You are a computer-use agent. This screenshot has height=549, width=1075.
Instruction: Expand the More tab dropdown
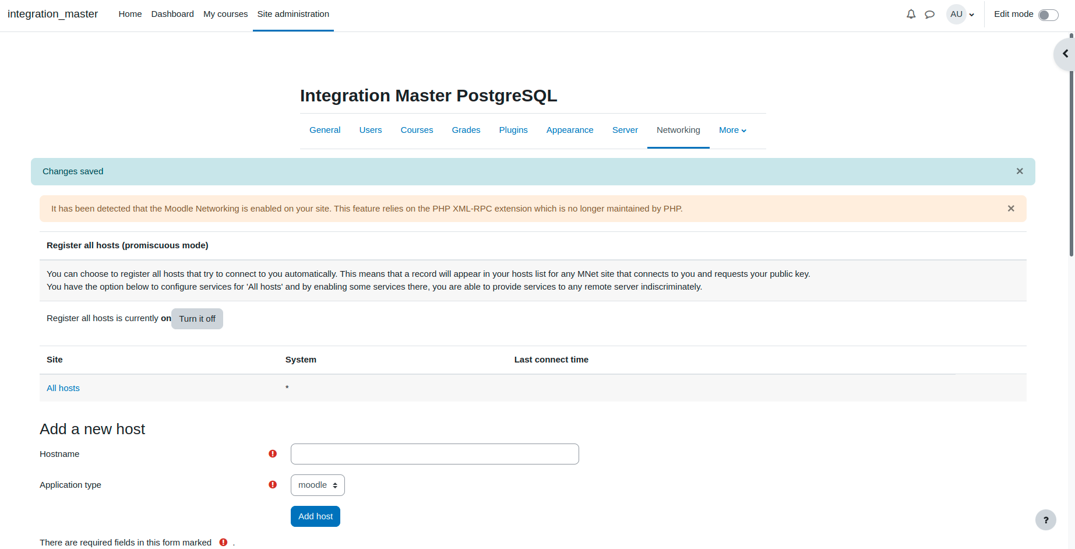pyautogui.click(x=732, y=131)
